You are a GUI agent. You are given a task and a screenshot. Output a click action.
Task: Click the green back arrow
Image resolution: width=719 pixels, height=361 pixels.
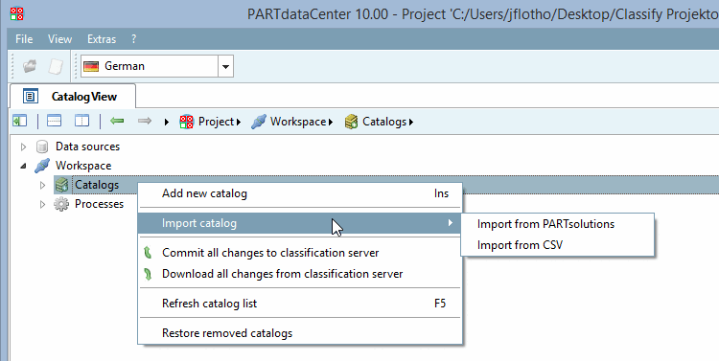tap(117, 122)
